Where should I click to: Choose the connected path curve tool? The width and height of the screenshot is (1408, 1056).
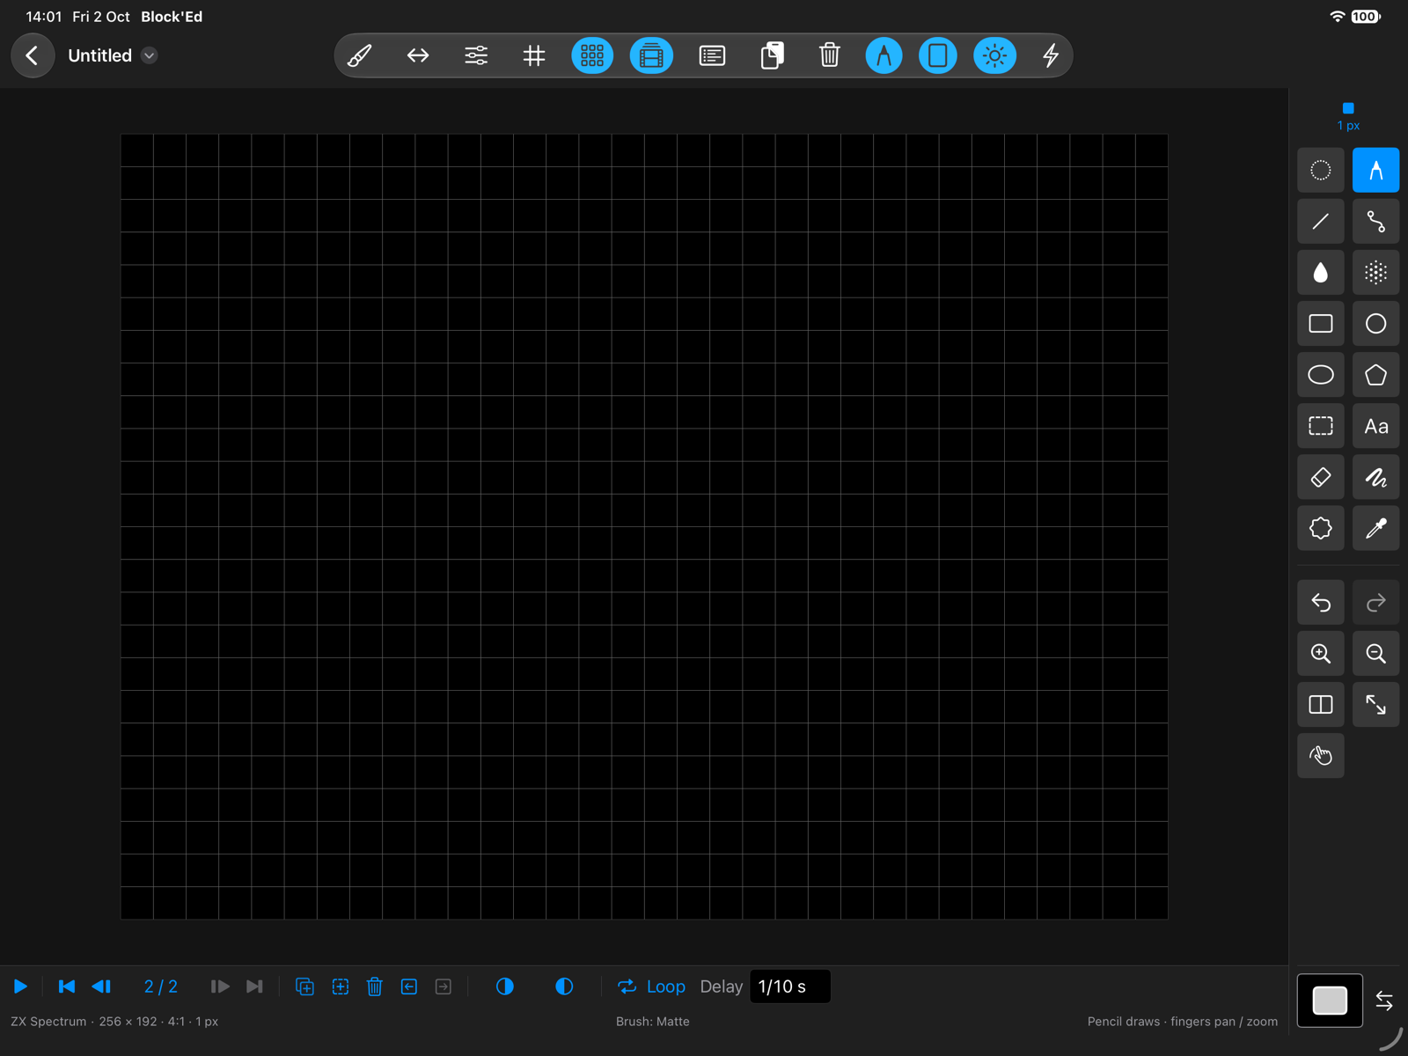click(x=1375, y=221)
